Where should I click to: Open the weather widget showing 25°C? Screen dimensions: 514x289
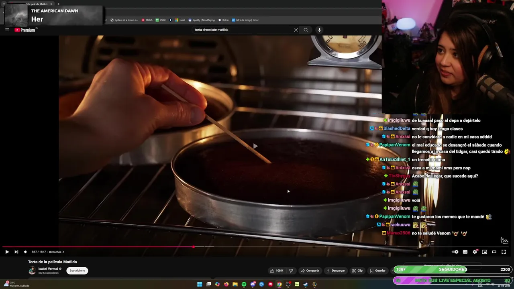tap(16, 284)
